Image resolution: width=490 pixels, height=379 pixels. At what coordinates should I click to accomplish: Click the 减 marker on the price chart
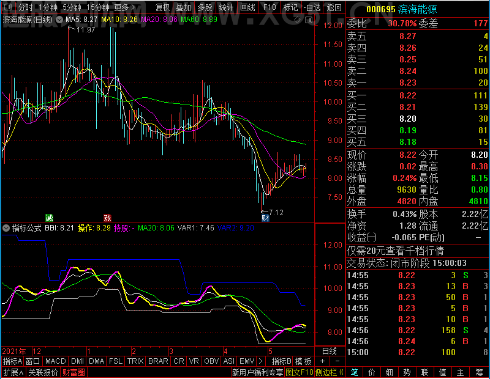49,218
